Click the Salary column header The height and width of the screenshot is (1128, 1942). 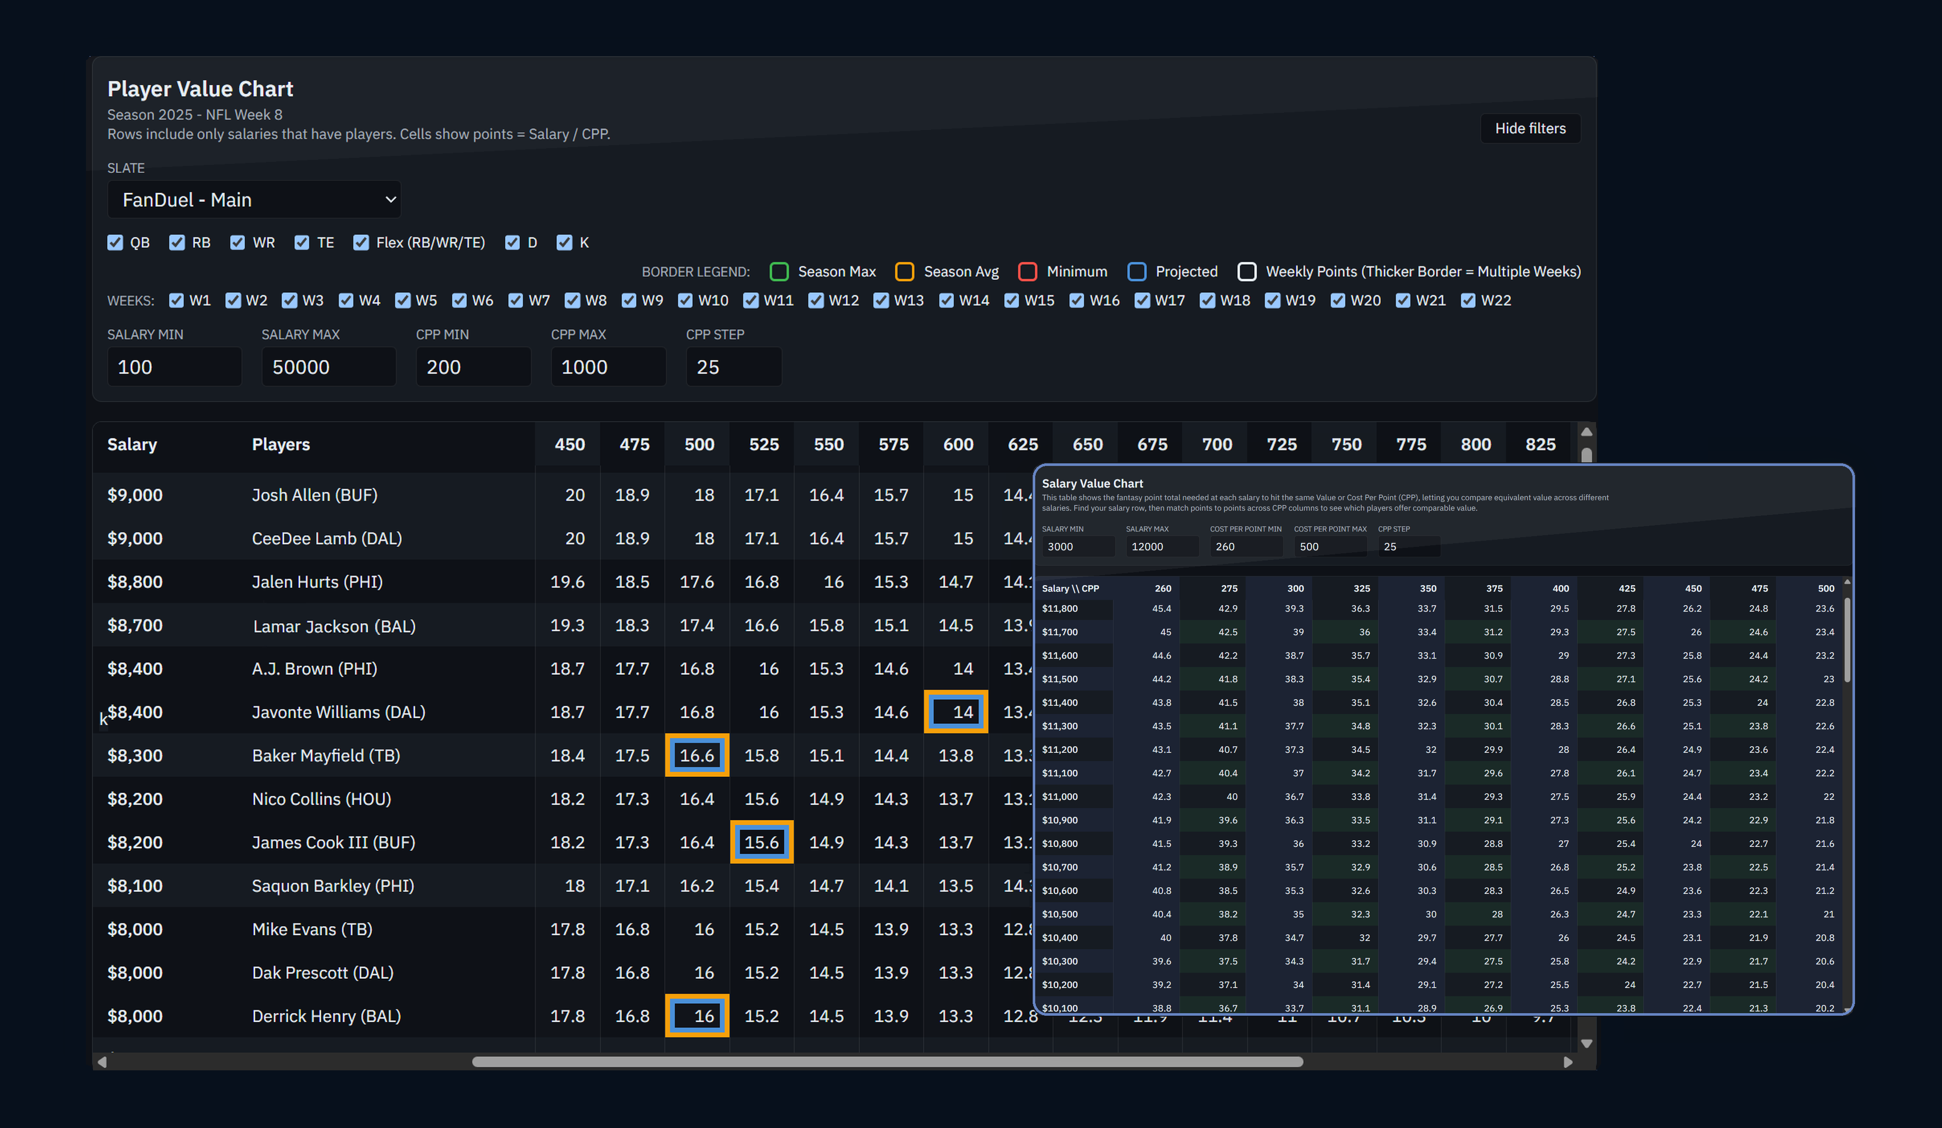[x=132, y=444]
